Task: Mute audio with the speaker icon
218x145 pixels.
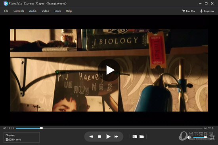Action: [x=189, y=137]
